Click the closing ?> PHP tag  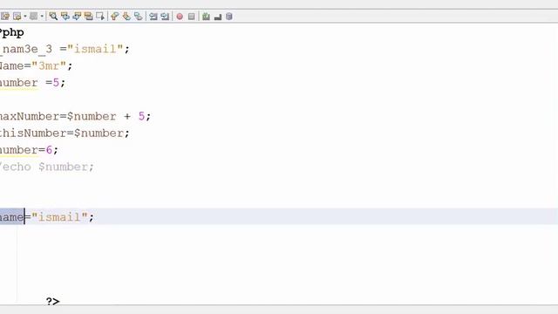[52, 301]
